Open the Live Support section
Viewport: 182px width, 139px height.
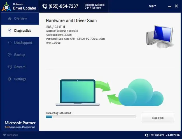click(20, 43)
